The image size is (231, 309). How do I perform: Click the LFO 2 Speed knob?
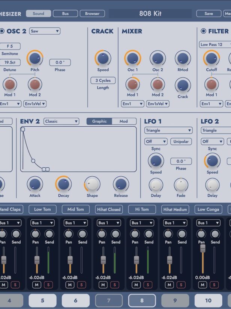[x=212, y=161]
